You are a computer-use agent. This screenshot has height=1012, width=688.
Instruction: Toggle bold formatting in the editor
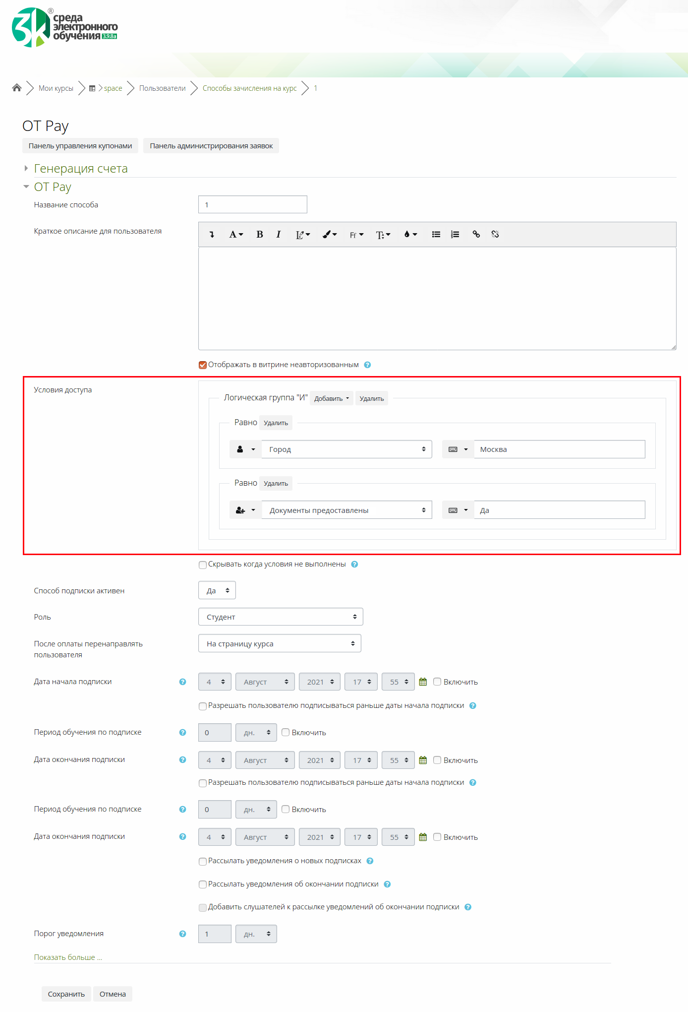click(259, 235)
